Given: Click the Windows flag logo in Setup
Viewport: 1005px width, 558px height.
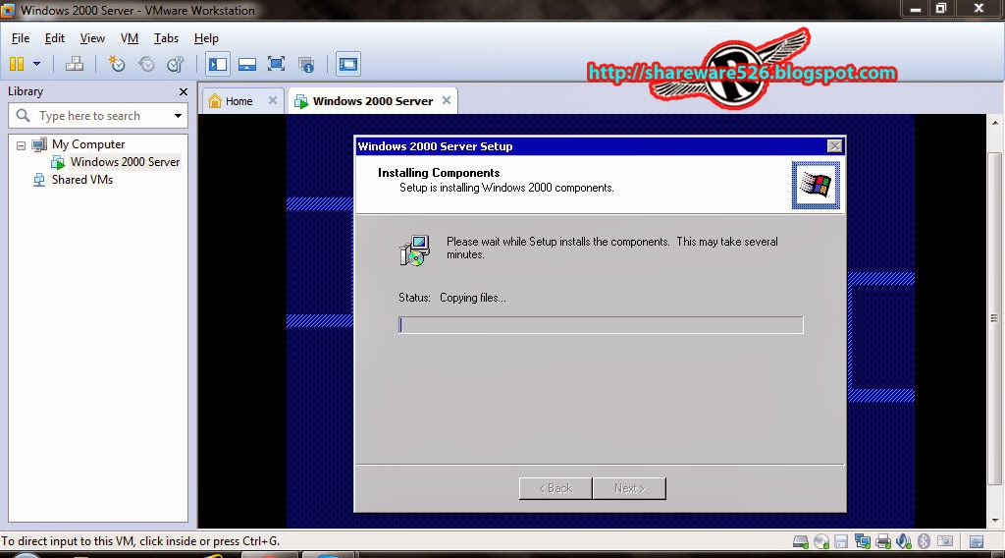Looking at the screenshot, I should [816, 186].
